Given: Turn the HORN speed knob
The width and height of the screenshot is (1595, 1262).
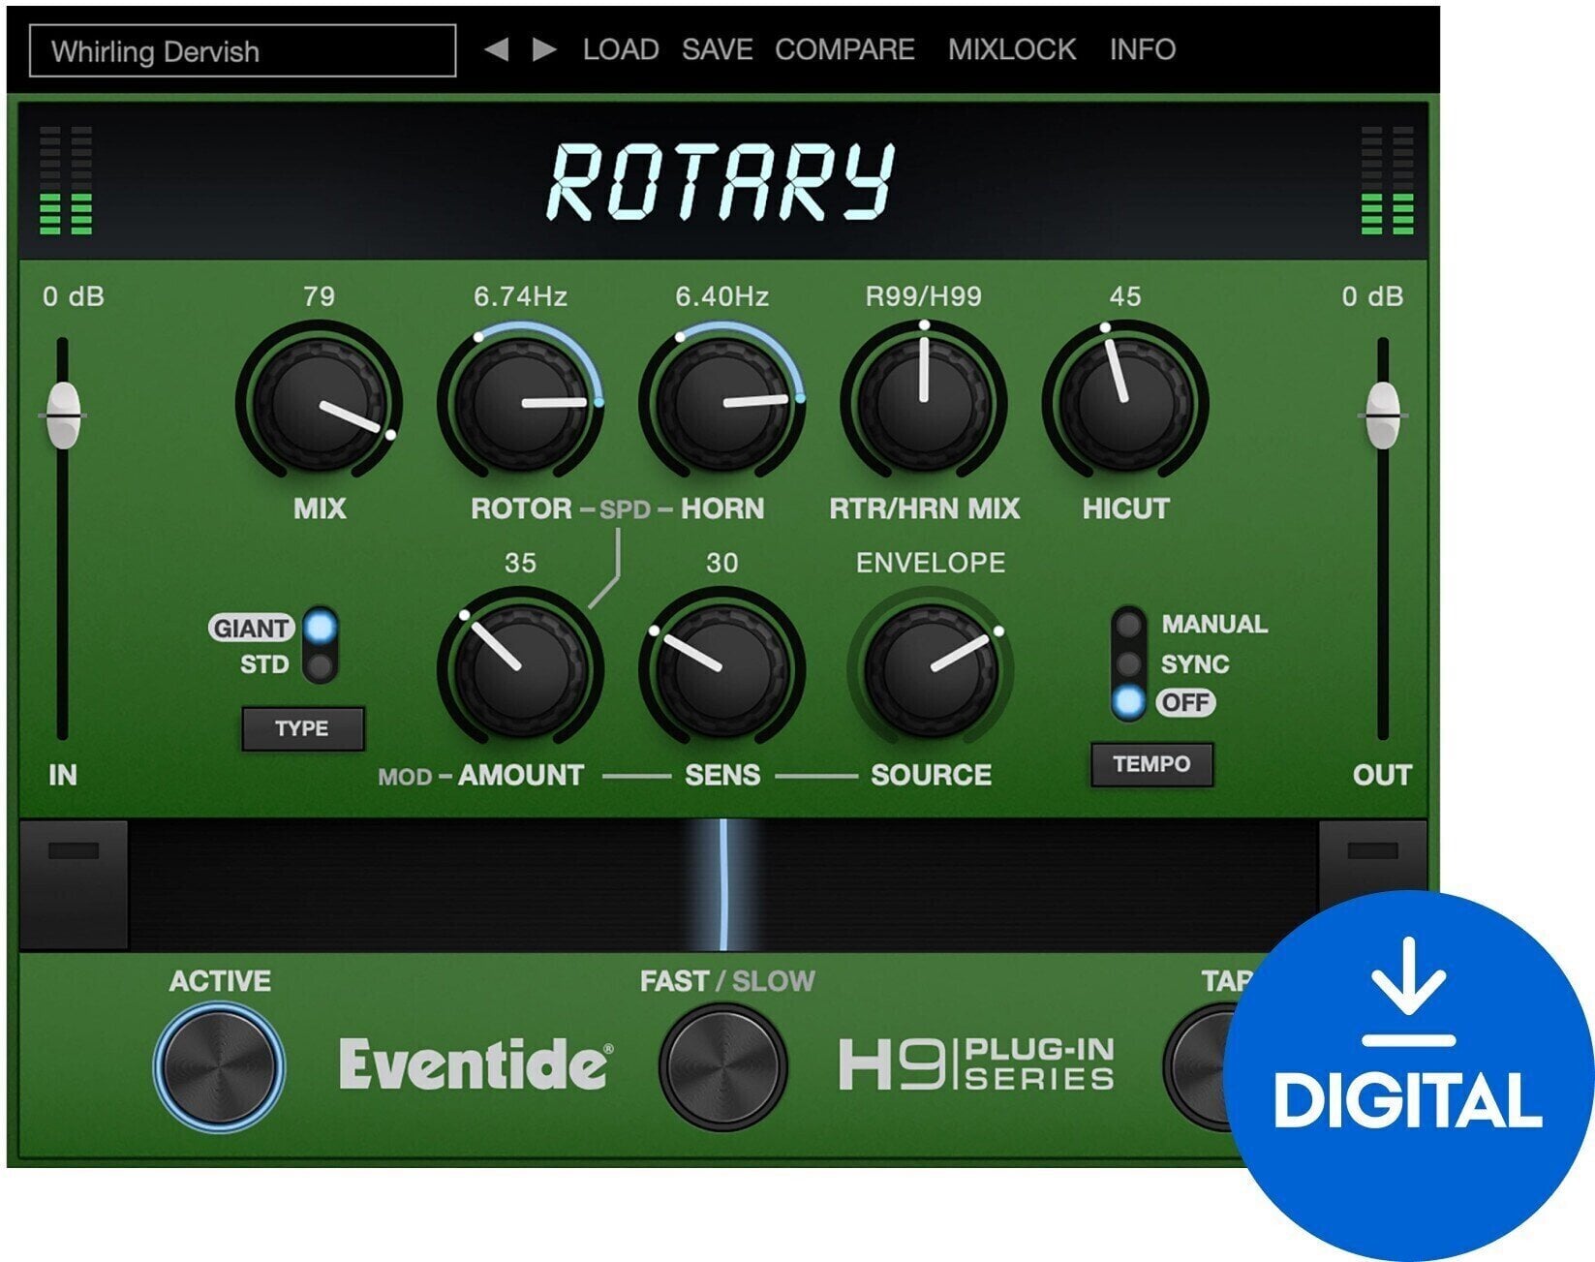Looking at the screenshot, I should point(721,402).
